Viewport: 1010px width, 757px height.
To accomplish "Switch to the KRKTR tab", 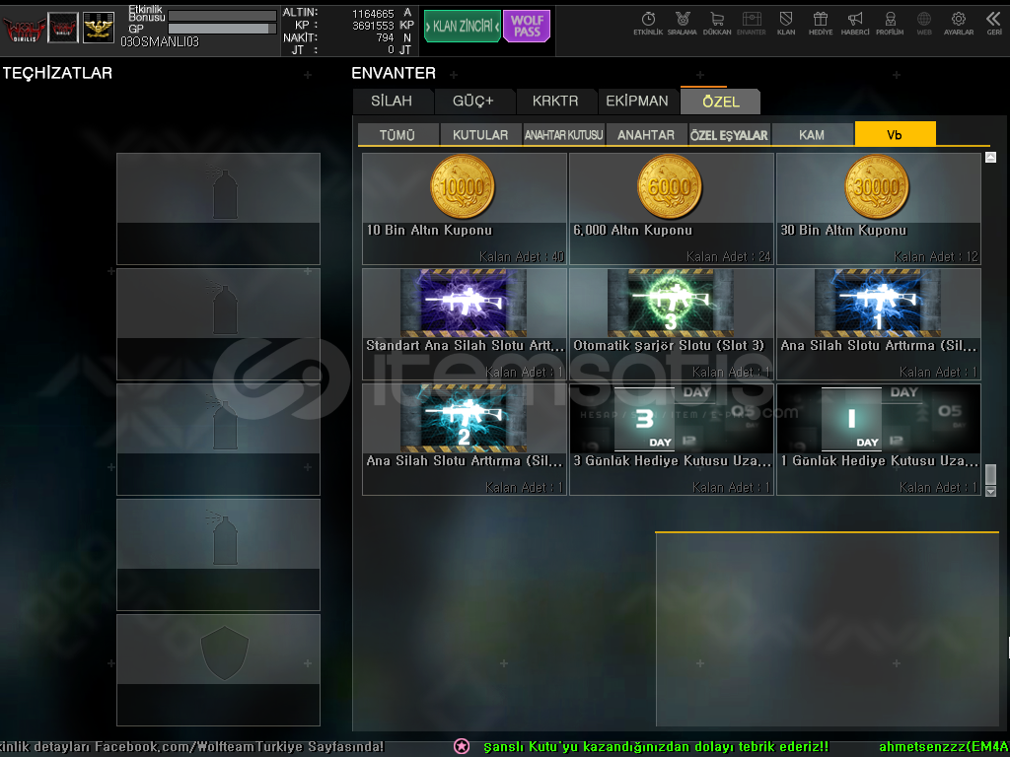I will pos(555,102).
